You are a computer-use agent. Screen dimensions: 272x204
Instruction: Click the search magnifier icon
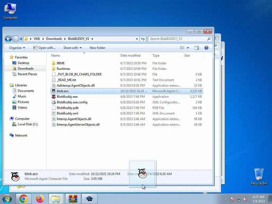point(209,39)
